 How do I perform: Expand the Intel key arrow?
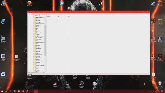click(34, 41)
